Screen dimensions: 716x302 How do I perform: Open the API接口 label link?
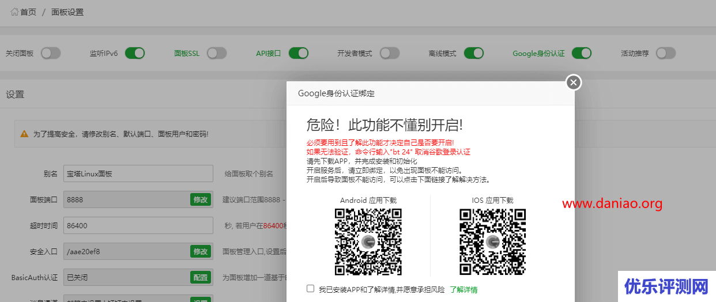[x=269, y=54]
